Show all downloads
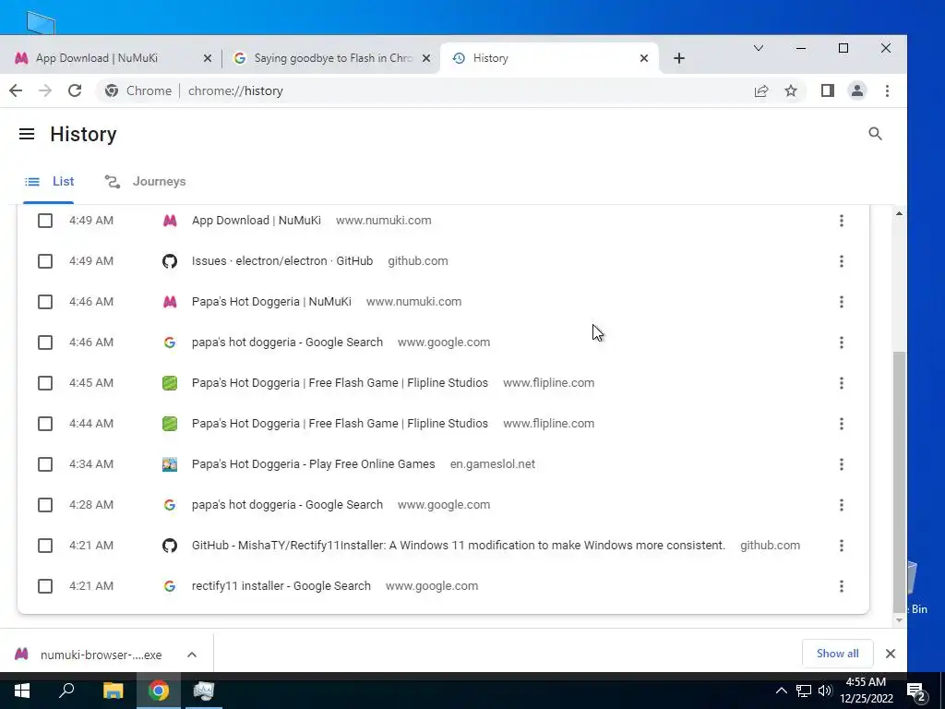This screenshot has height=709, width=945. tap(837, 654)
